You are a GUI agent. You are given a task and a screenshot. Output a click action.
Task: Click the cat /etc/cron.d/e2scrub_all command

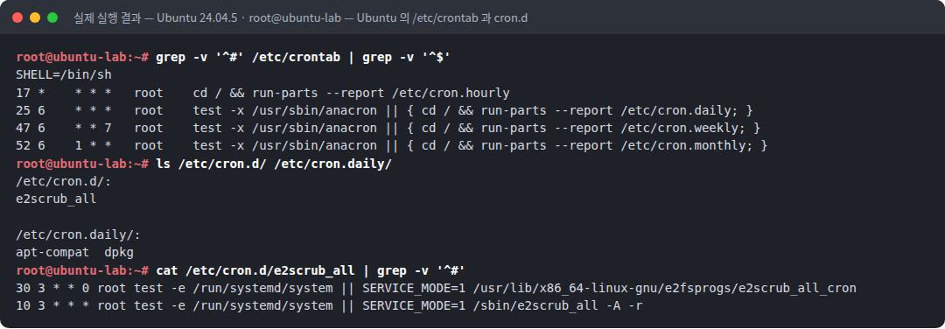pyautogui.click(x=311, y=270)
